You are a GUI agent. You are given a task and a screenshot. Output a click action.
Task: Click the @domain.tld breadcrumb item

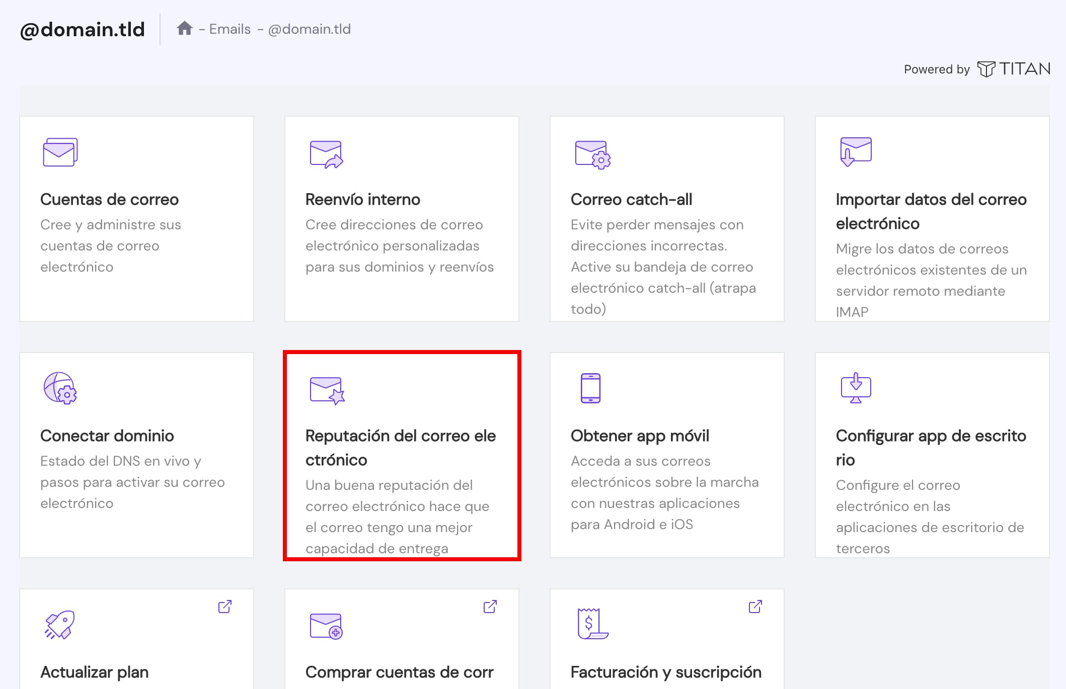[309, 29]
